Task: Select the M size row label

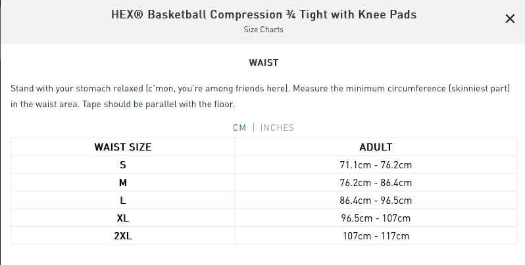Action: pyautogui.click(x=123, y=182)
